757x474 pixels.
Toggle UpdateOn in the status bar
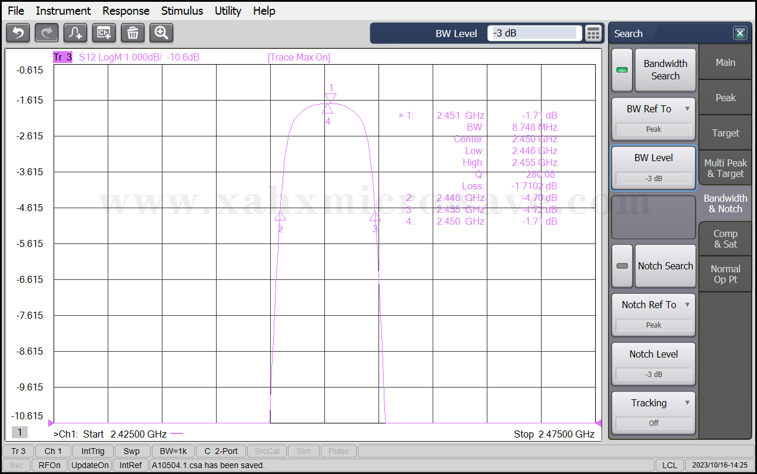point(90,465)
